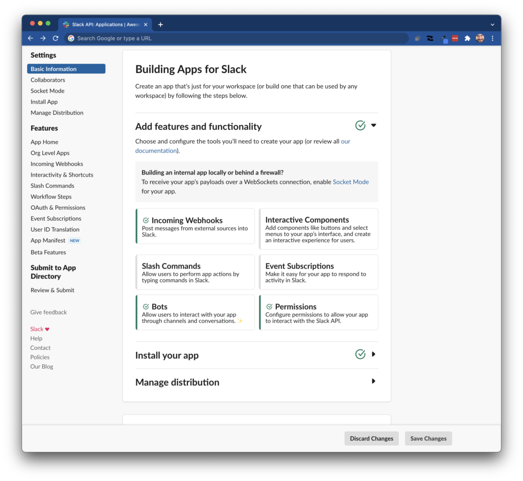Open the Incoming Webhooks feature card
The image size is (523, 481).
195,227
